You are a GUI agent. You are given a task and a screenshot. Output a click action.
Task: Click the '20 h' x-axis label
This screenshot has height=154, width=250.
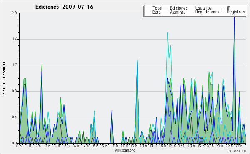210,146
